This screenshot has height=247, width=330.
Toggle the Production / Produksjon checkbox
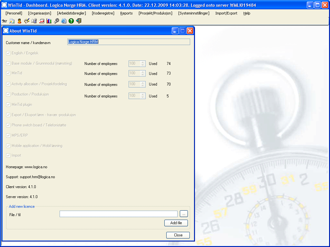pos(8,94)
